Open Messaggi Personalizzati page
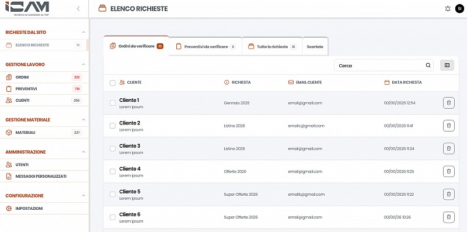Screen dimensions: 467x232 44,176
